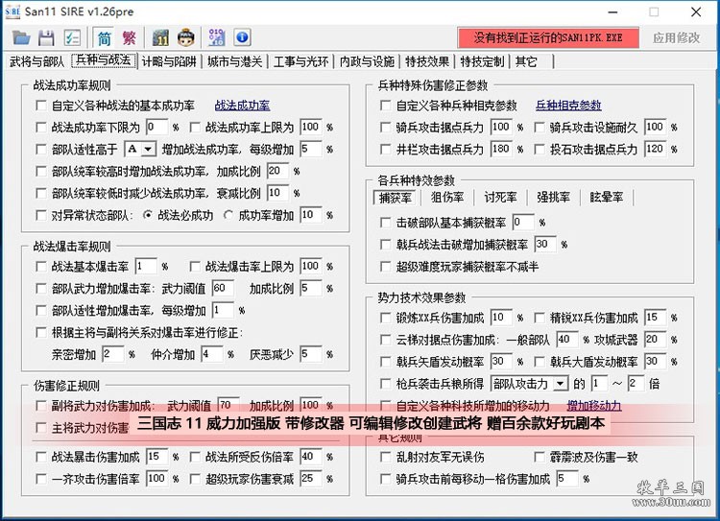Image resolution: width=720 pixels, height=521 pixels.
Task: Enable 一齐攻击伤害倍率 checkbox
Action: click(x=41, y=479)
